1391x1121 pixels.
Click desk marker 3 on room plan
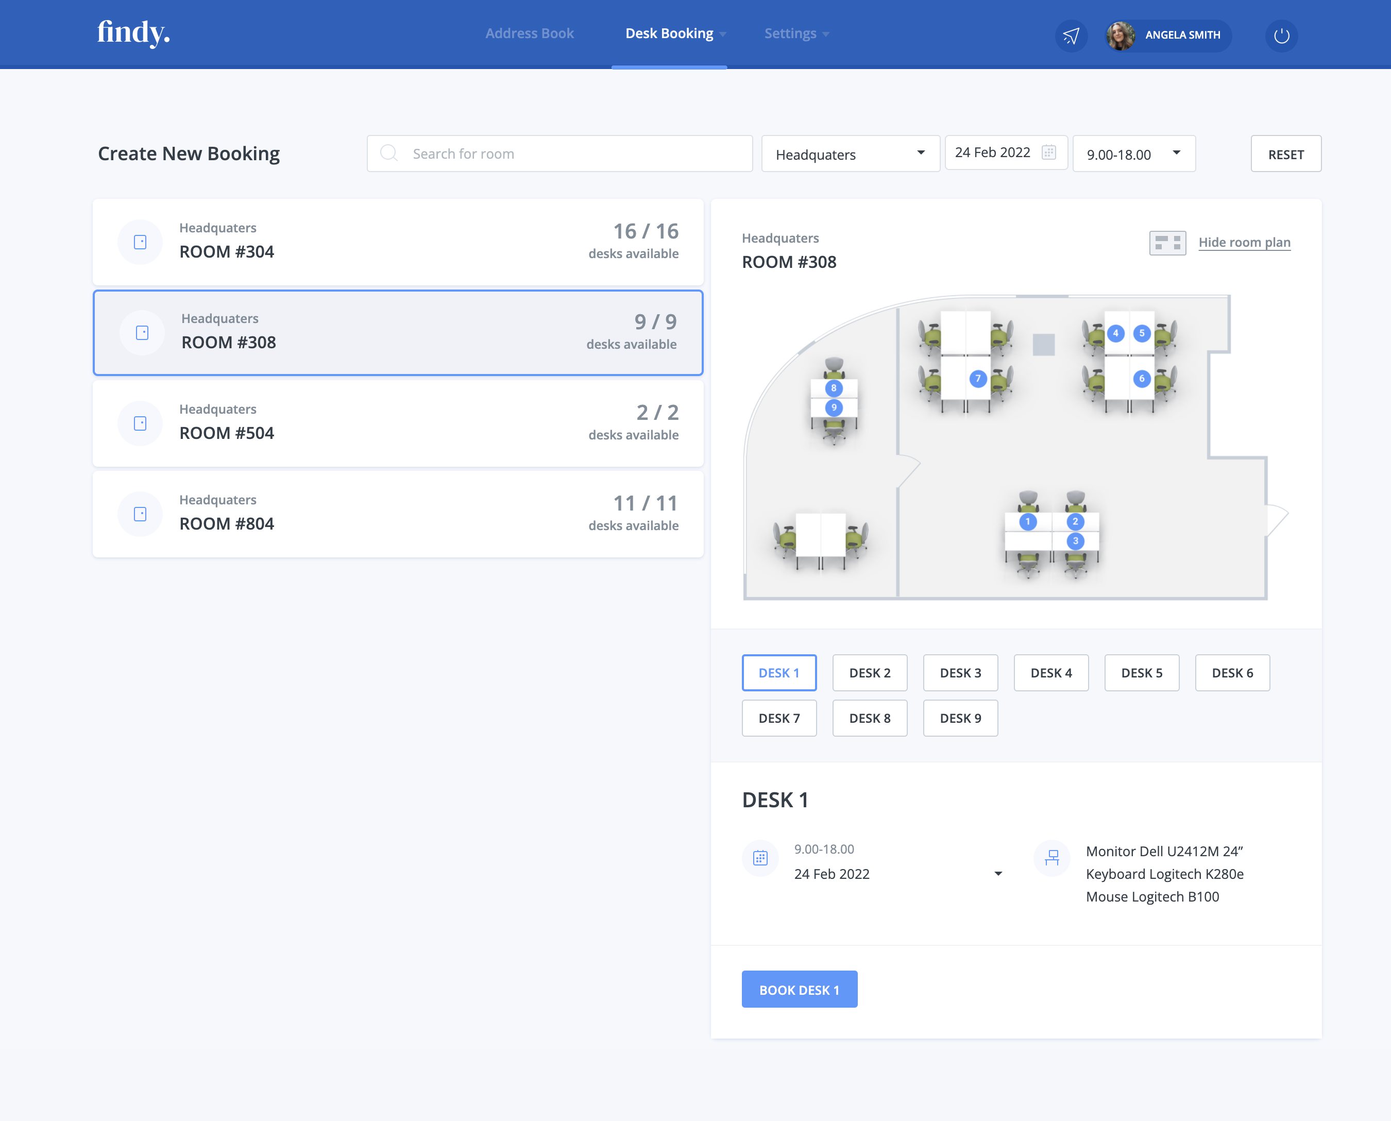[1075, 541]
